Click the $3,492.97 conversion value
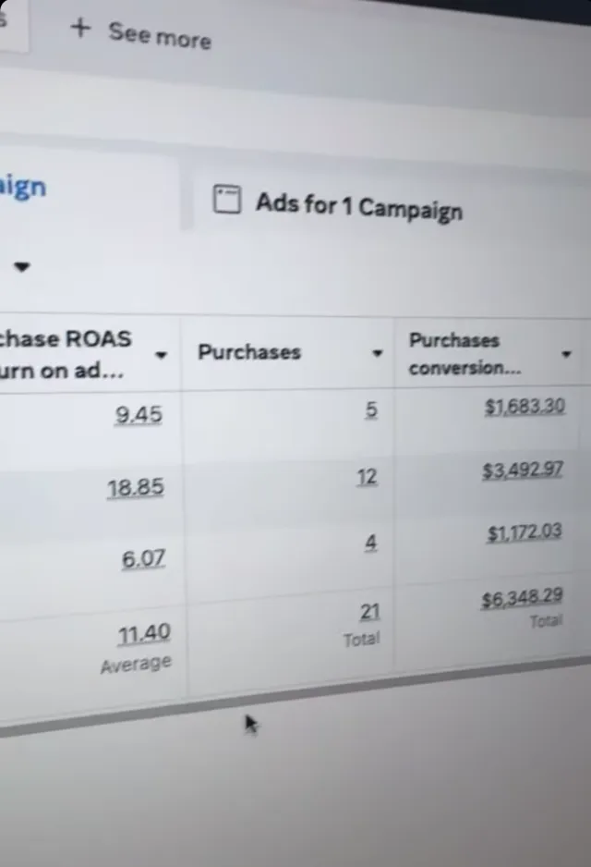This screenshot has height=867, width=591. coord(523,470)
